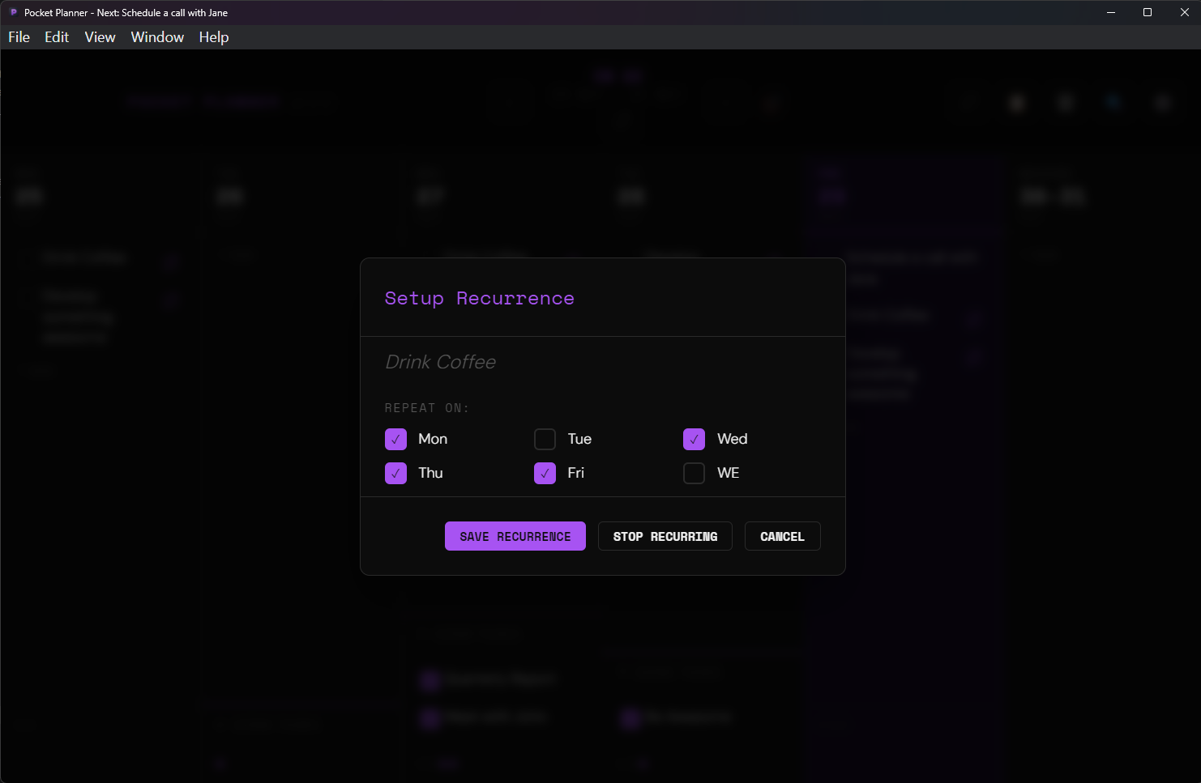The image size is (1201, 783).
Task: Uncheck the Wed recurrence checkbox
Action: point(694,439)
